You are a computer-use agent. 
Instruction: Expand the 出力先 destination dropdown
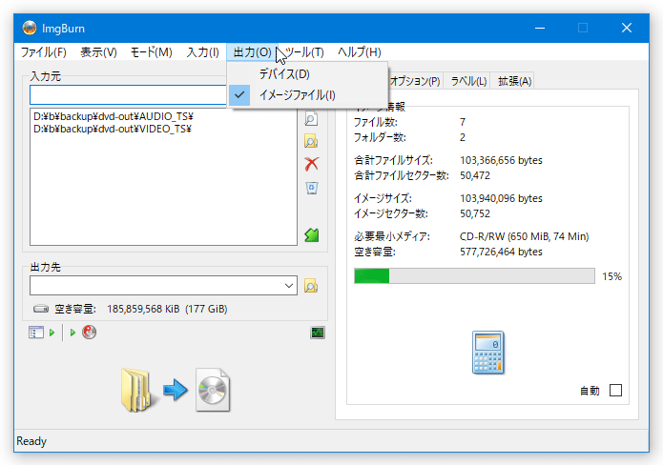coord(289,286)
